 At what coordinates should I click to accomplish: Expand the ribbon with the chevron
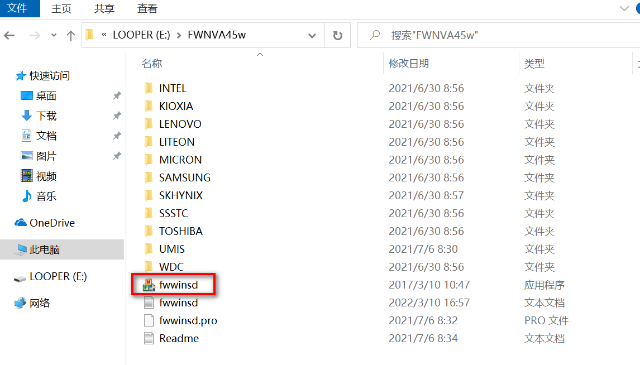pyautogui.click(x=624, y=8)
